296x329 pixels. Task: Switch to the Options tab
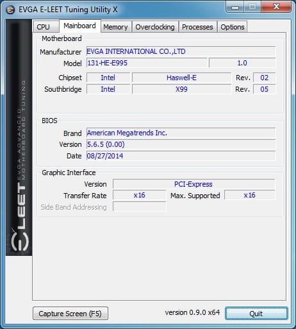[233, 27]
